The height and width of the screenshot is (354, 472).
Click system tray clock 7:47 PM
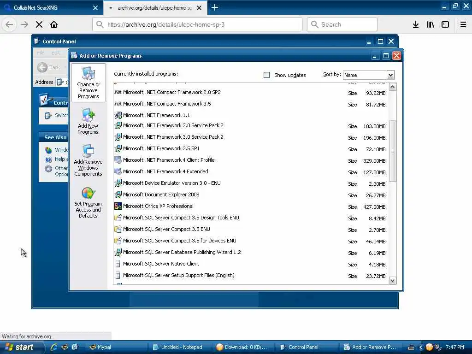[x=455, y=347]
